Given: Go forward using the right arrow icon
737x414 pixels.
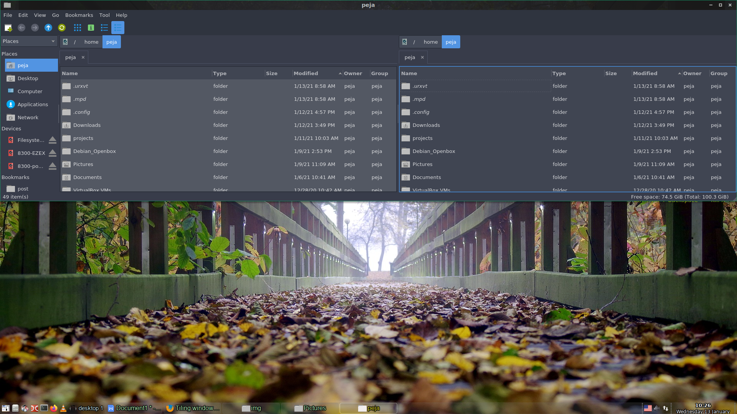Looking at the screenshot, I should [35, 28].
